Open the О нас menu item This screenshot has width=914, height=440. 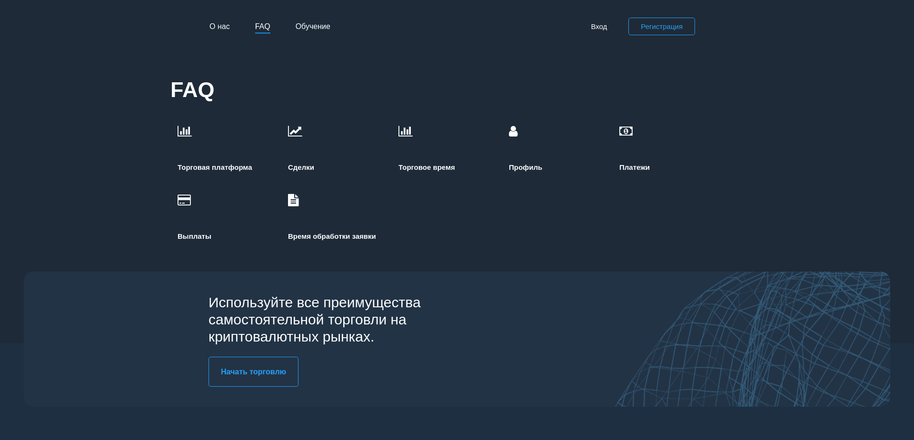point(219,27)
